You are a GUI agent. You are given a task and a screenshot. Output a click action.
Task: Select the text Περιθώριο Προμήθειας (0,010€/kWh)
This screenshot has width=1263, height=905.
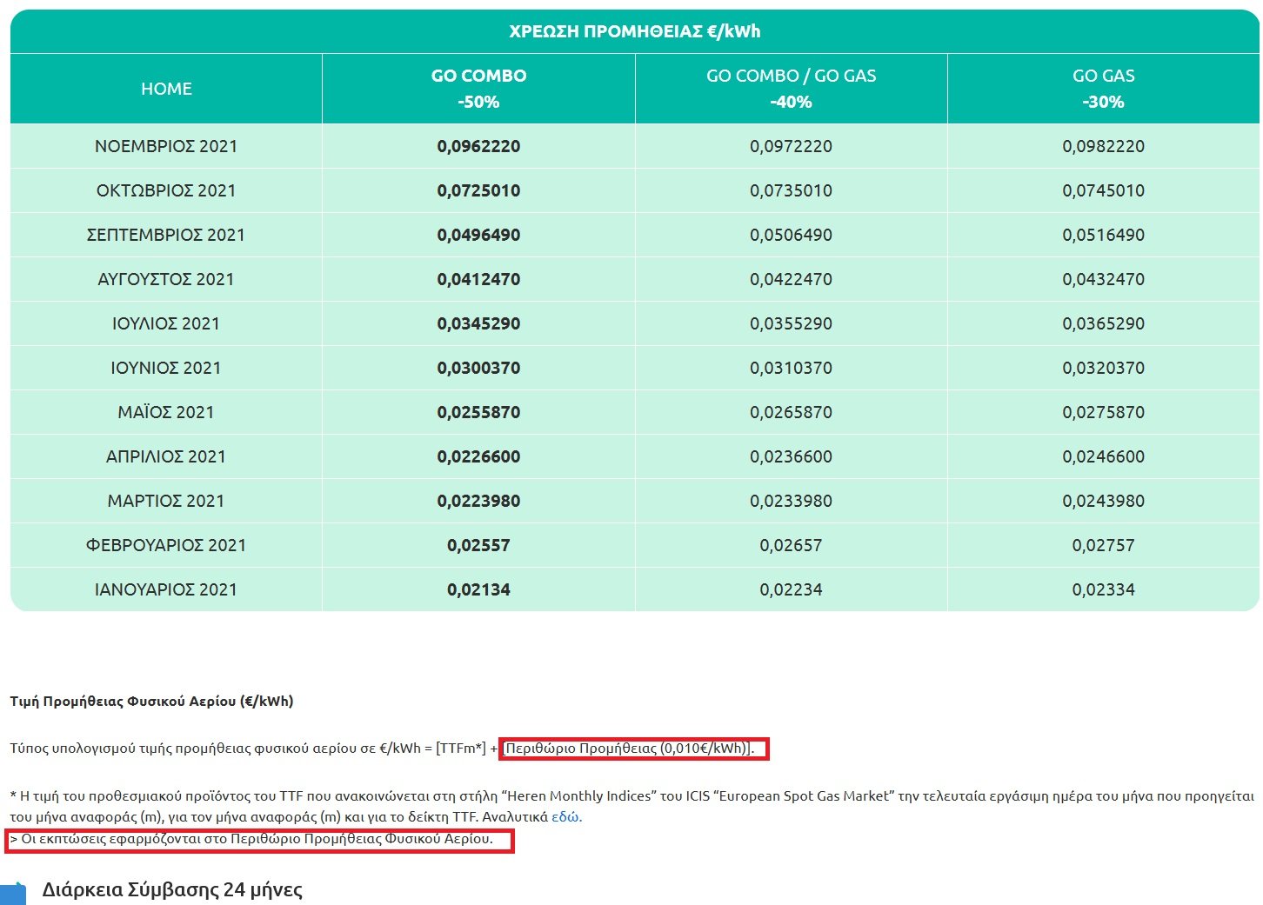[x=627, y=748]
